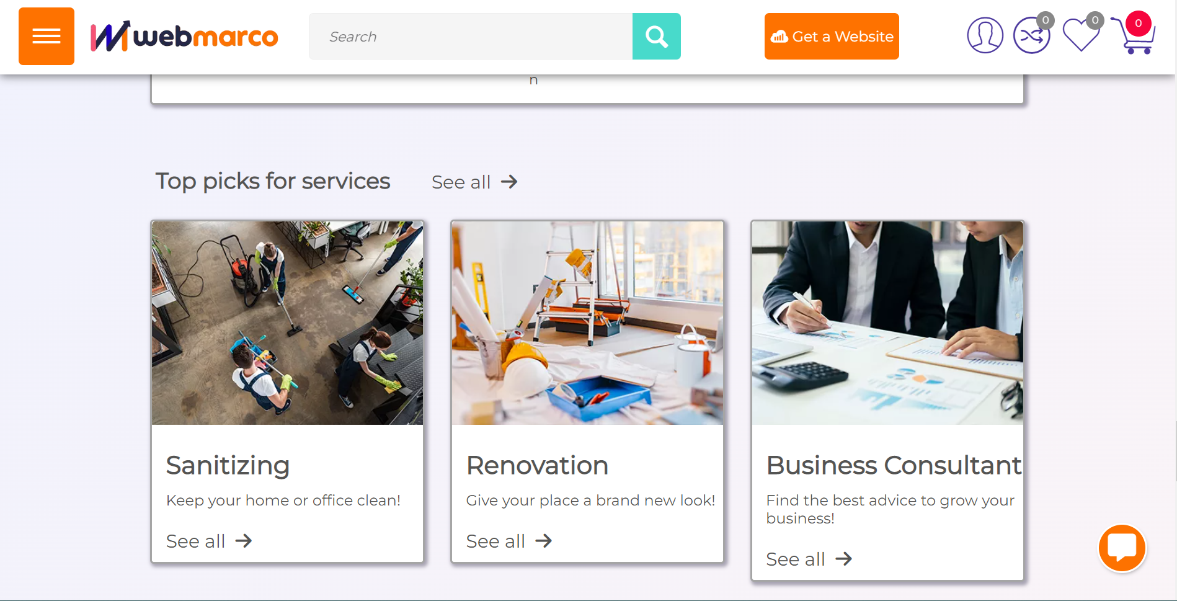
Task: Open the compare shuffle icon
Action: [x=1031, y=36]
